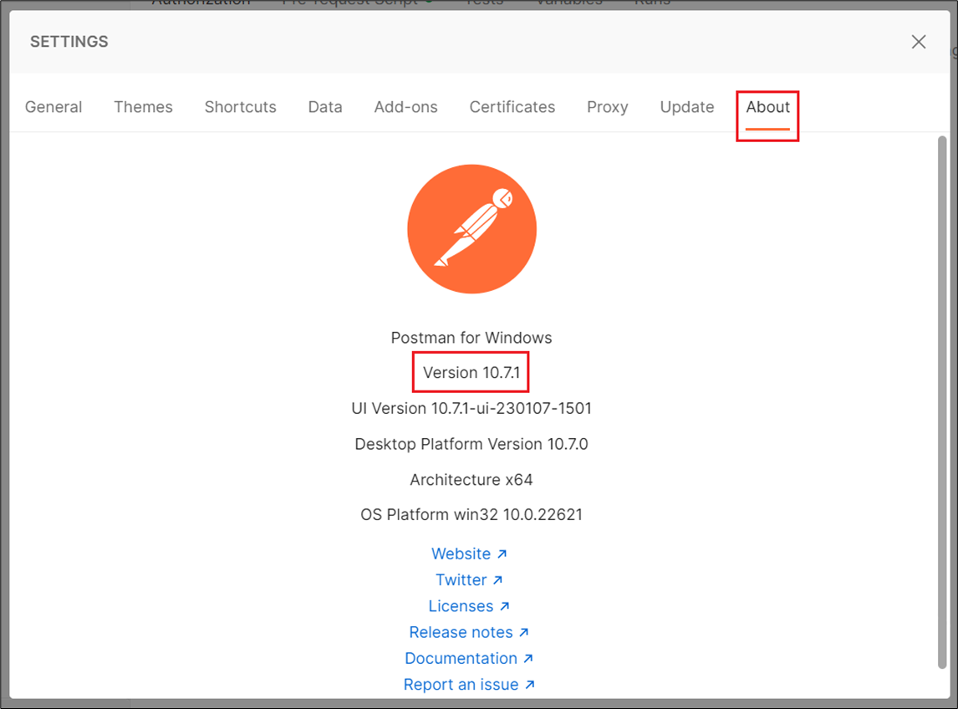Open the Certificates tab

coord(512,107)
